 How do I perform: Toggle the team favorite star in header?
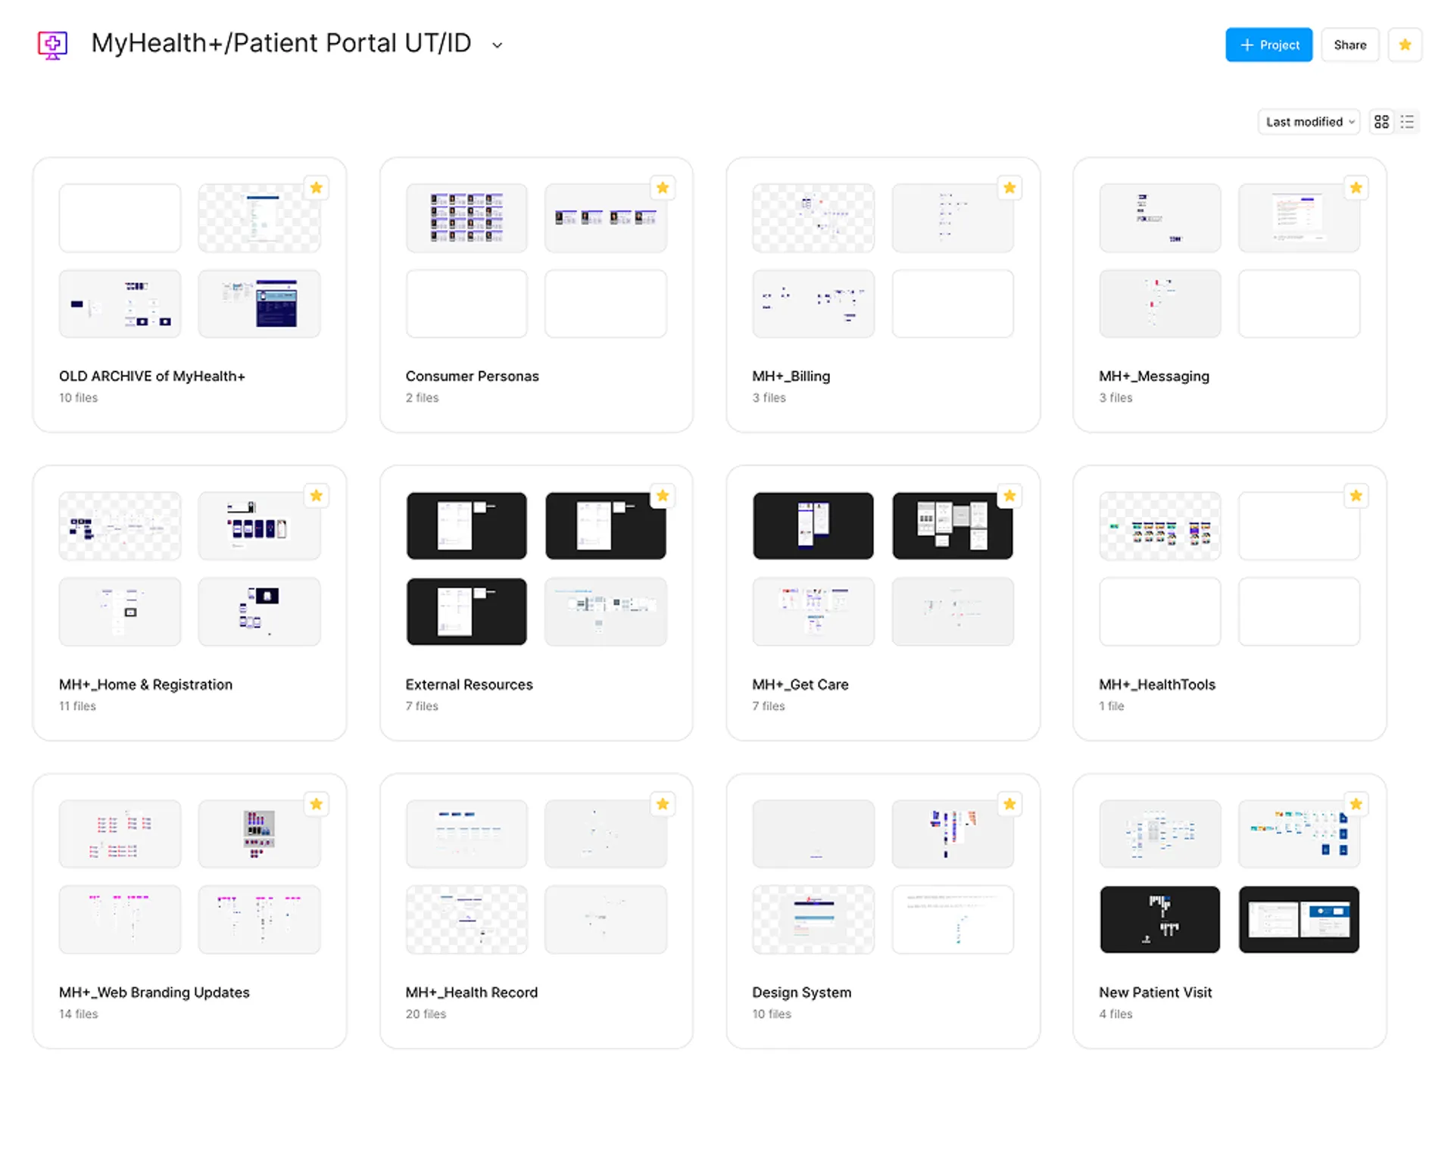pyautogui.click(x=1405, y=45)
